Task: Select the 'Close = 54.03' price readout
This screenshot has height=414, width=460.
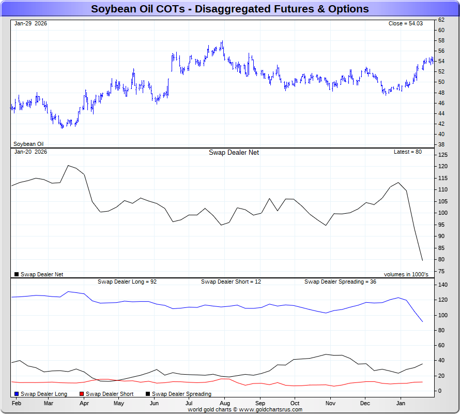Action: [409, 24]
